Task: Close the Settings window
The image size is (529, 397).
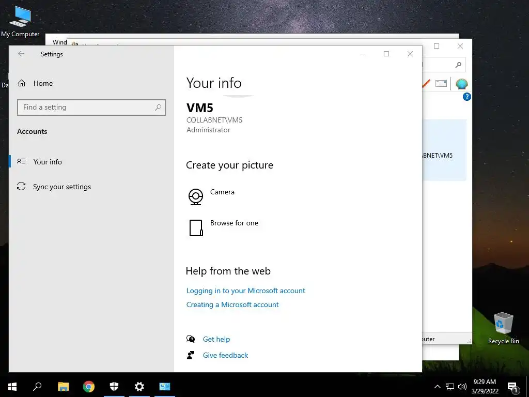Action: tap(410, 54)
